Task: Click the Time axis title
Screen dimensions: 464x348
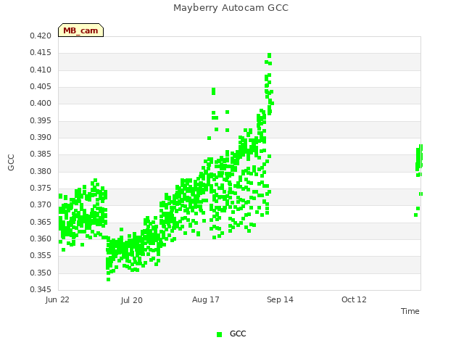Action: pyautogui.click(x=410, y=311)
